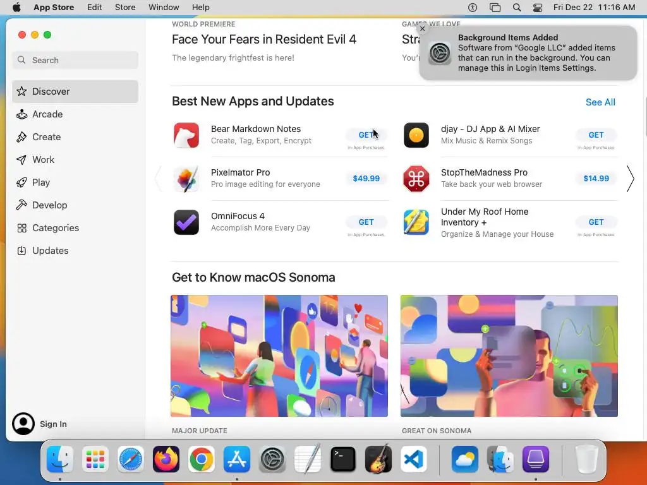Open the OmniFocus 4 app icon
Viewport: 647px width, 485px height.
186,222
